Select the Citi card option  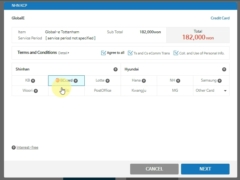[66, 91]
